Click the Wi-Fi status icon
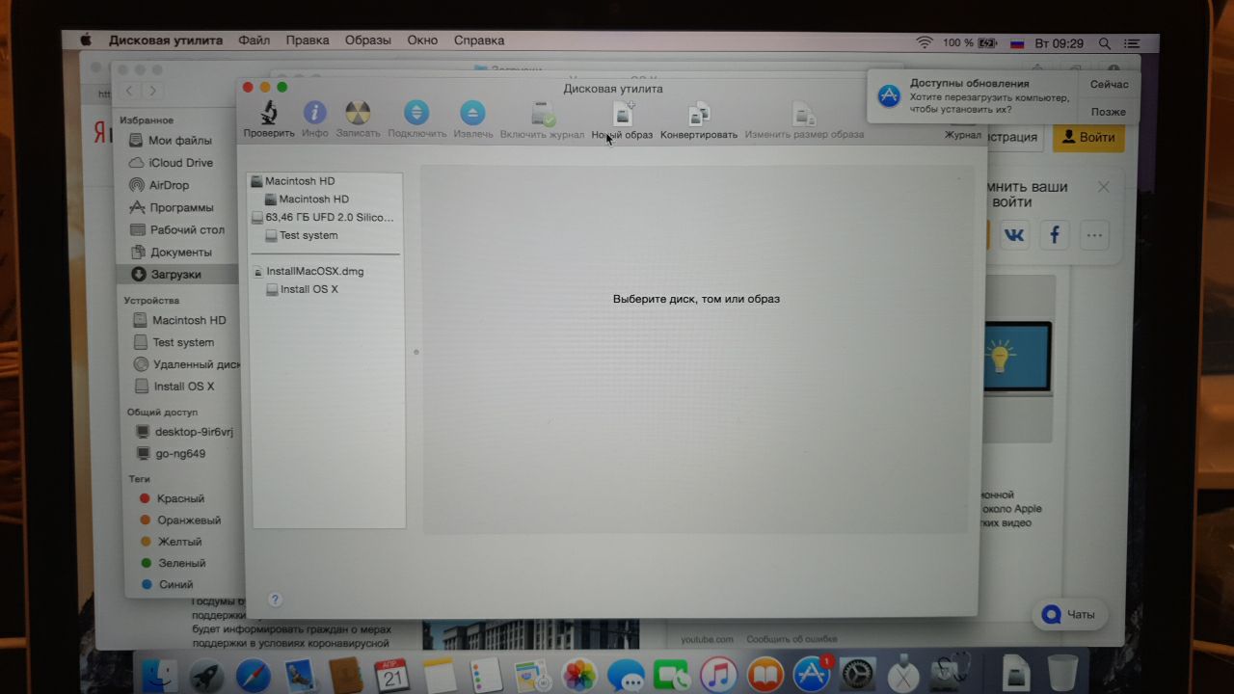The image size is (1234, 694). tap(925, 43)
